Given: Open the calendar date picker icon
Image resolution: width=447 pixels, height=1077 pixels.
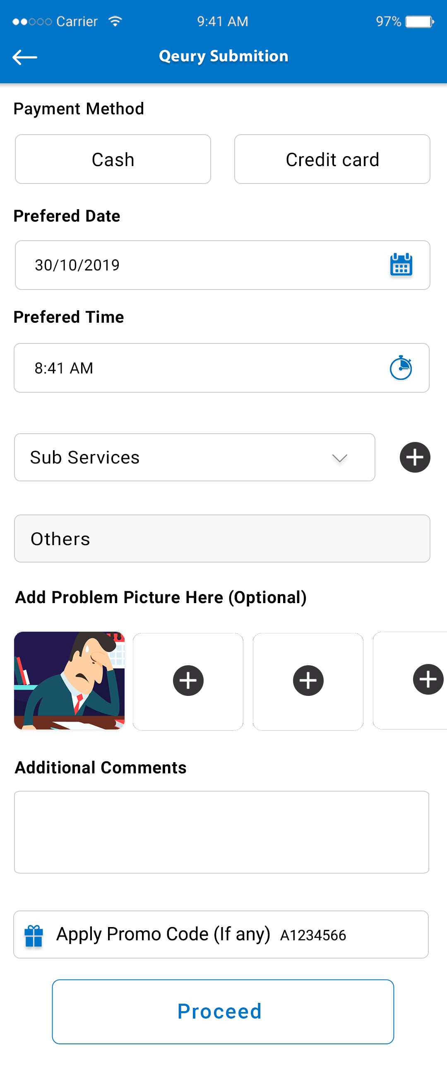Looking at the screenshot, I should (x=401, y=265).
